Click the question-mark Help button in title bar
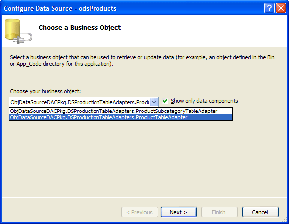Screen dimensions: 289x224 point(269,8)
